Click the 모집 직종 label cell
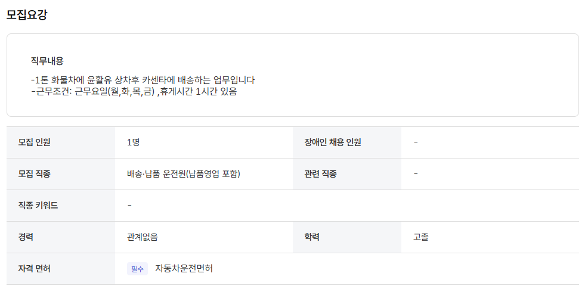 point(61,174)
